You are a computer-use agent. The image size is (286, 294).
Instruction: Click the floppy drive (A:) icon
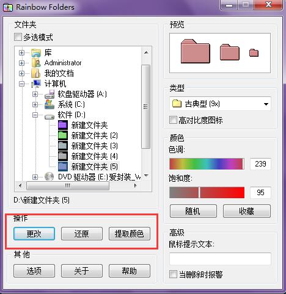click(x=50, y=94)
